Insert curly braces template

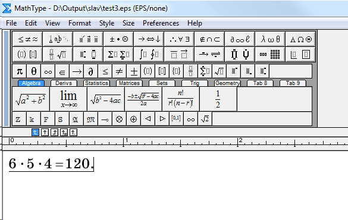point(176,71)
